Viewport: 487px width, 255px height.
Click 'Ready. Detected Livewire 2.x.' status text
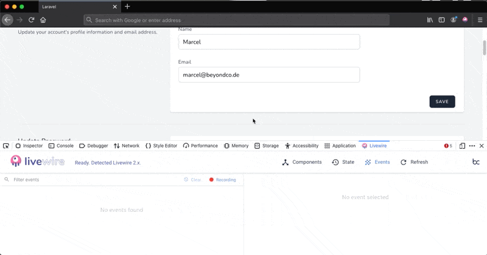click(x=108, y=163)
